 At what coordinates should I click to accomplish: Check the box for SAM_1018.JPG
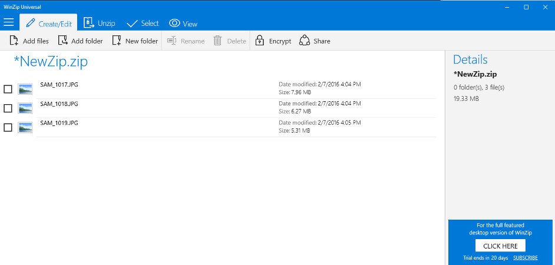[8, 108]
